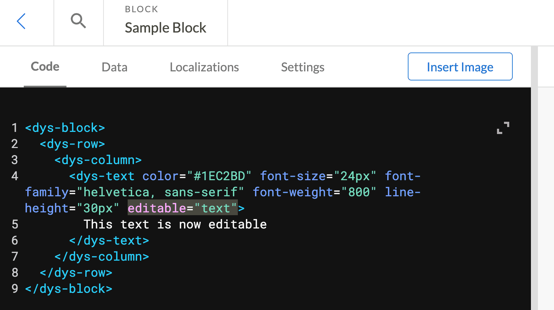This screenshot has width=554, height=310.
Task: Click the closing dys-text tag on line 6
Action: pos(109,240)
